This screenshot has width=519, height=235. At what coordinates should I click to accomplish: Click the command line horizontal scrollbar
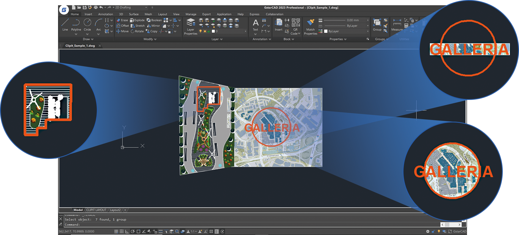pos(451,225)
